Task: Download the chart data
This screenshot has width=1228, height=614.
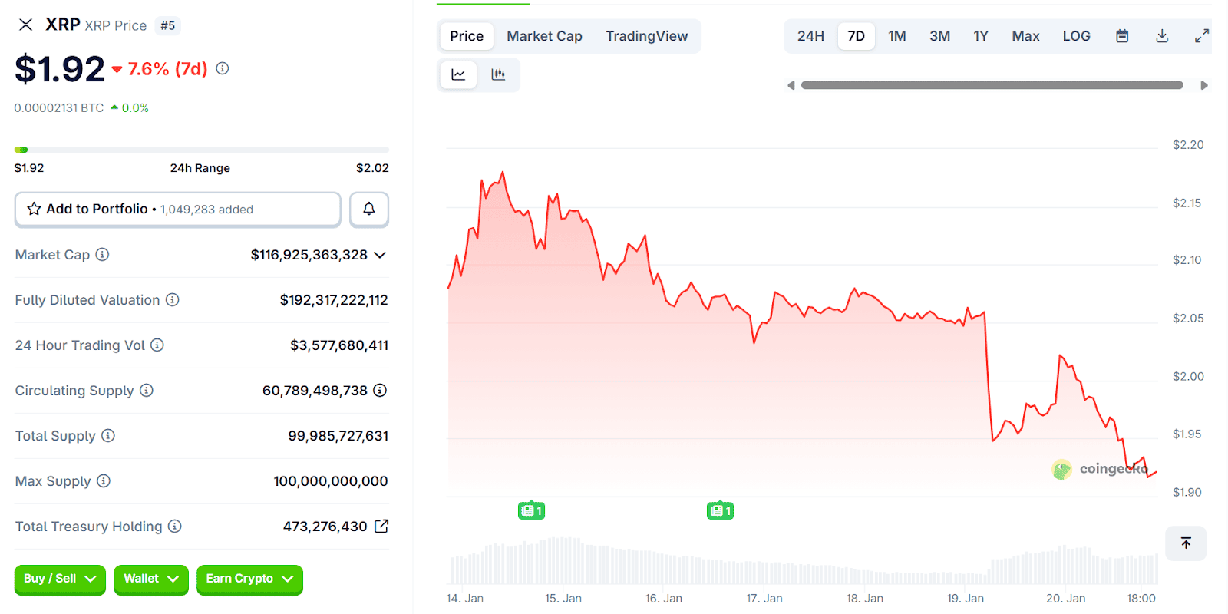Action: (x=1162, y=36)
